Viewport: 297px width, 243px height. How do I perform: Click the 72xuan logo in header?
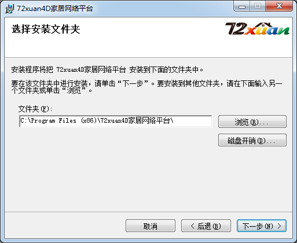coord(257,29)
